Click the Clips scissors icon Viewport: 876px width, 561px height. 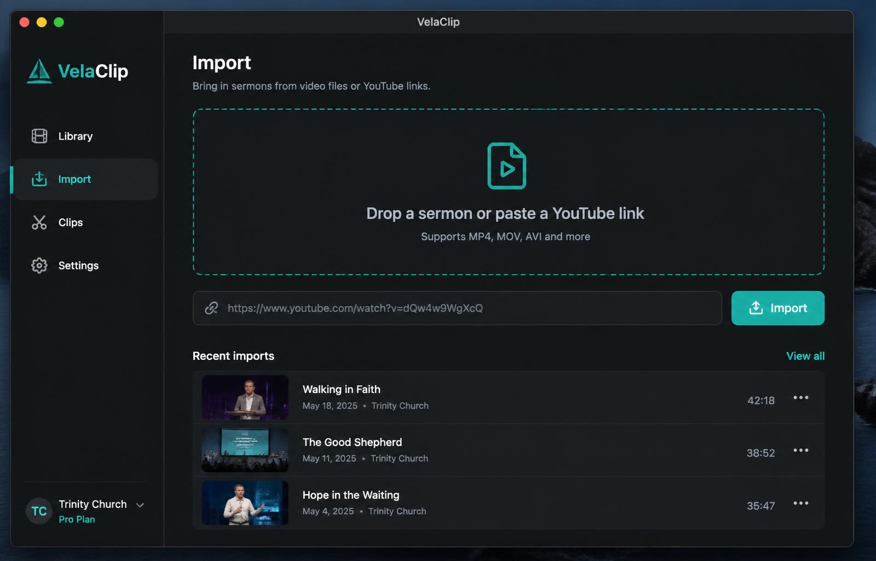click(39, 222)
